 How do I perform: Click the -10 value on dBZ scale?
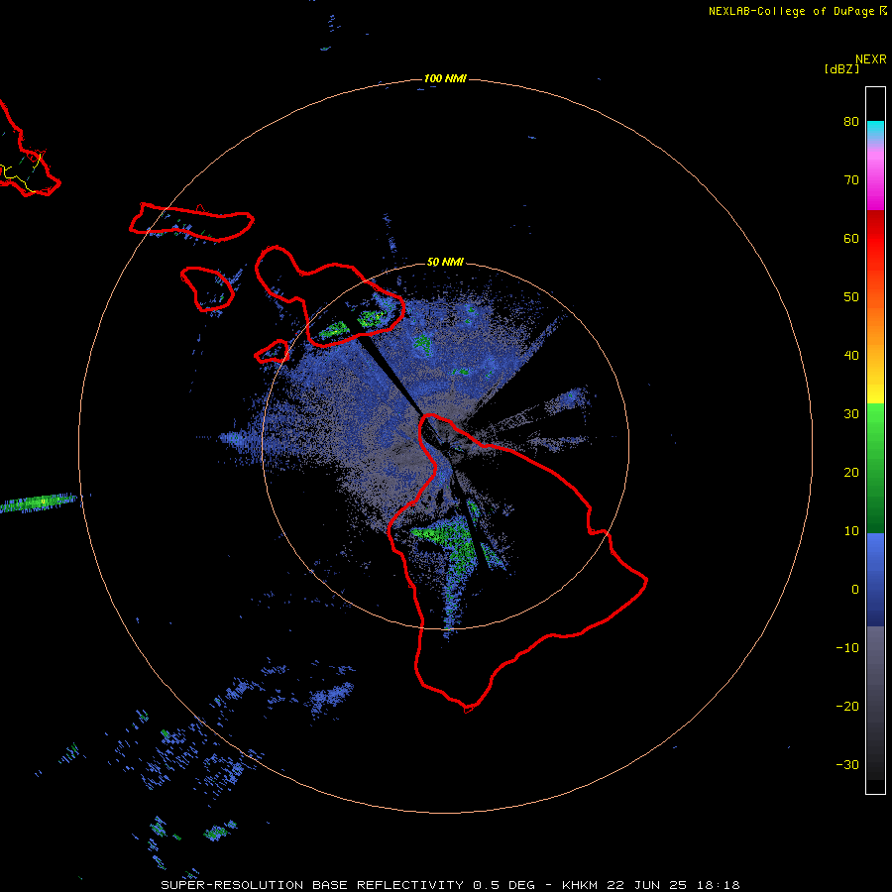(x=847, y=648)
